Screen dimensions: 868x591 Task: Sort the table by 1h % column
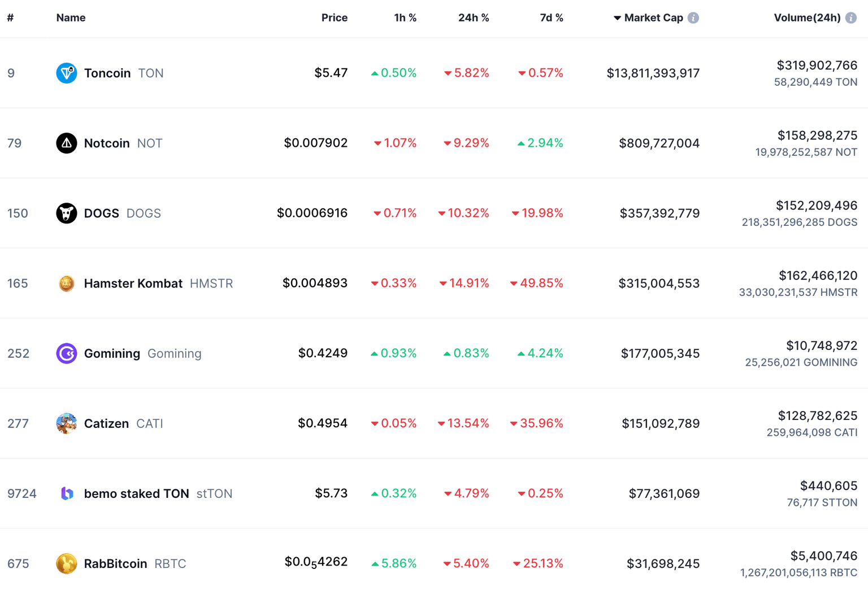pos(405,17)
